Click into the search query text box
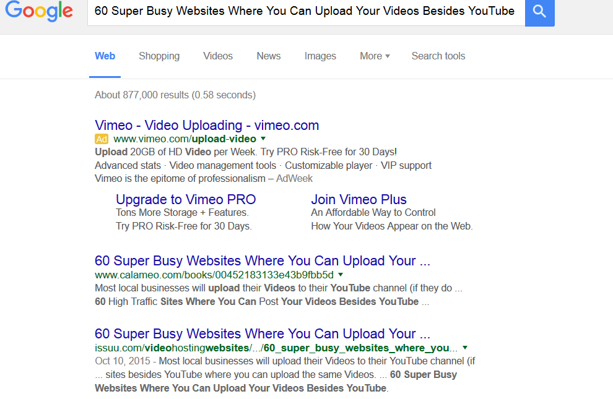613x399 pixels. click(x=305, y=11)
